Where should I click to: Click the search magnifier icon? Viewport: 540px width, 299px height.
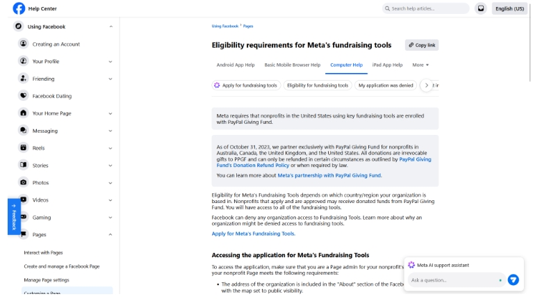387,8
